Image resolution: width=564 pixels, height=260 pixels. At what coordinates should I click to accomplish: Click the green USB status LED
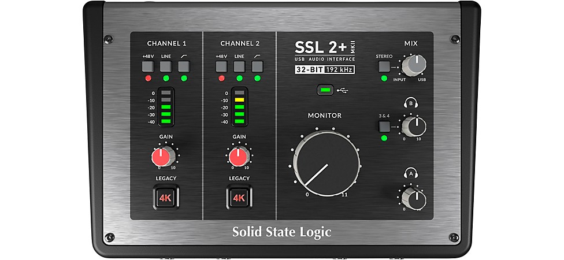coord(325,90)
